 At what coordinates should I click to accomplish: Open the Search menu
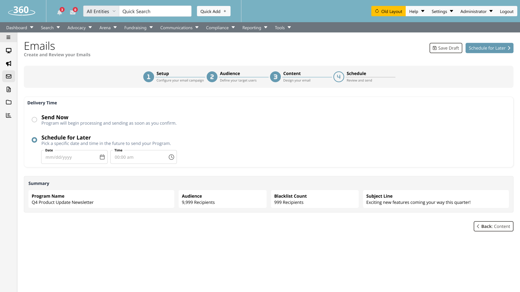[50, 28]
